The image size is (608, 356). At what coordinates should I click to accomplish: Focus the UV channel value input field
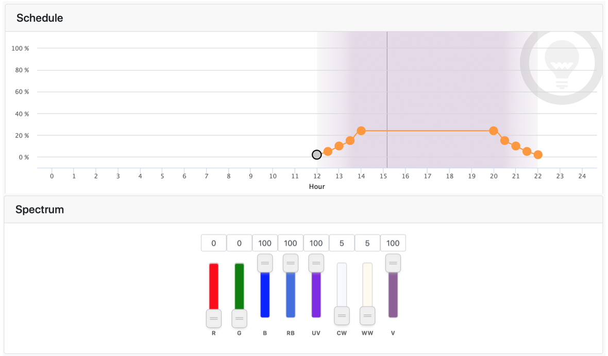point(316,243)
